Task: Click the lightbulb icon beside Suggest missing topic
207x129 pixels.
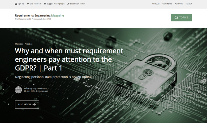Action: click(45, 4)
